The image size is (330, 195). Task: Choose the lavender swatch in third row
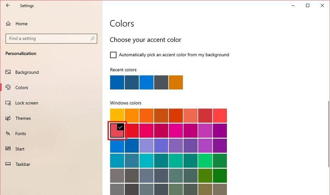pos(146,146)
